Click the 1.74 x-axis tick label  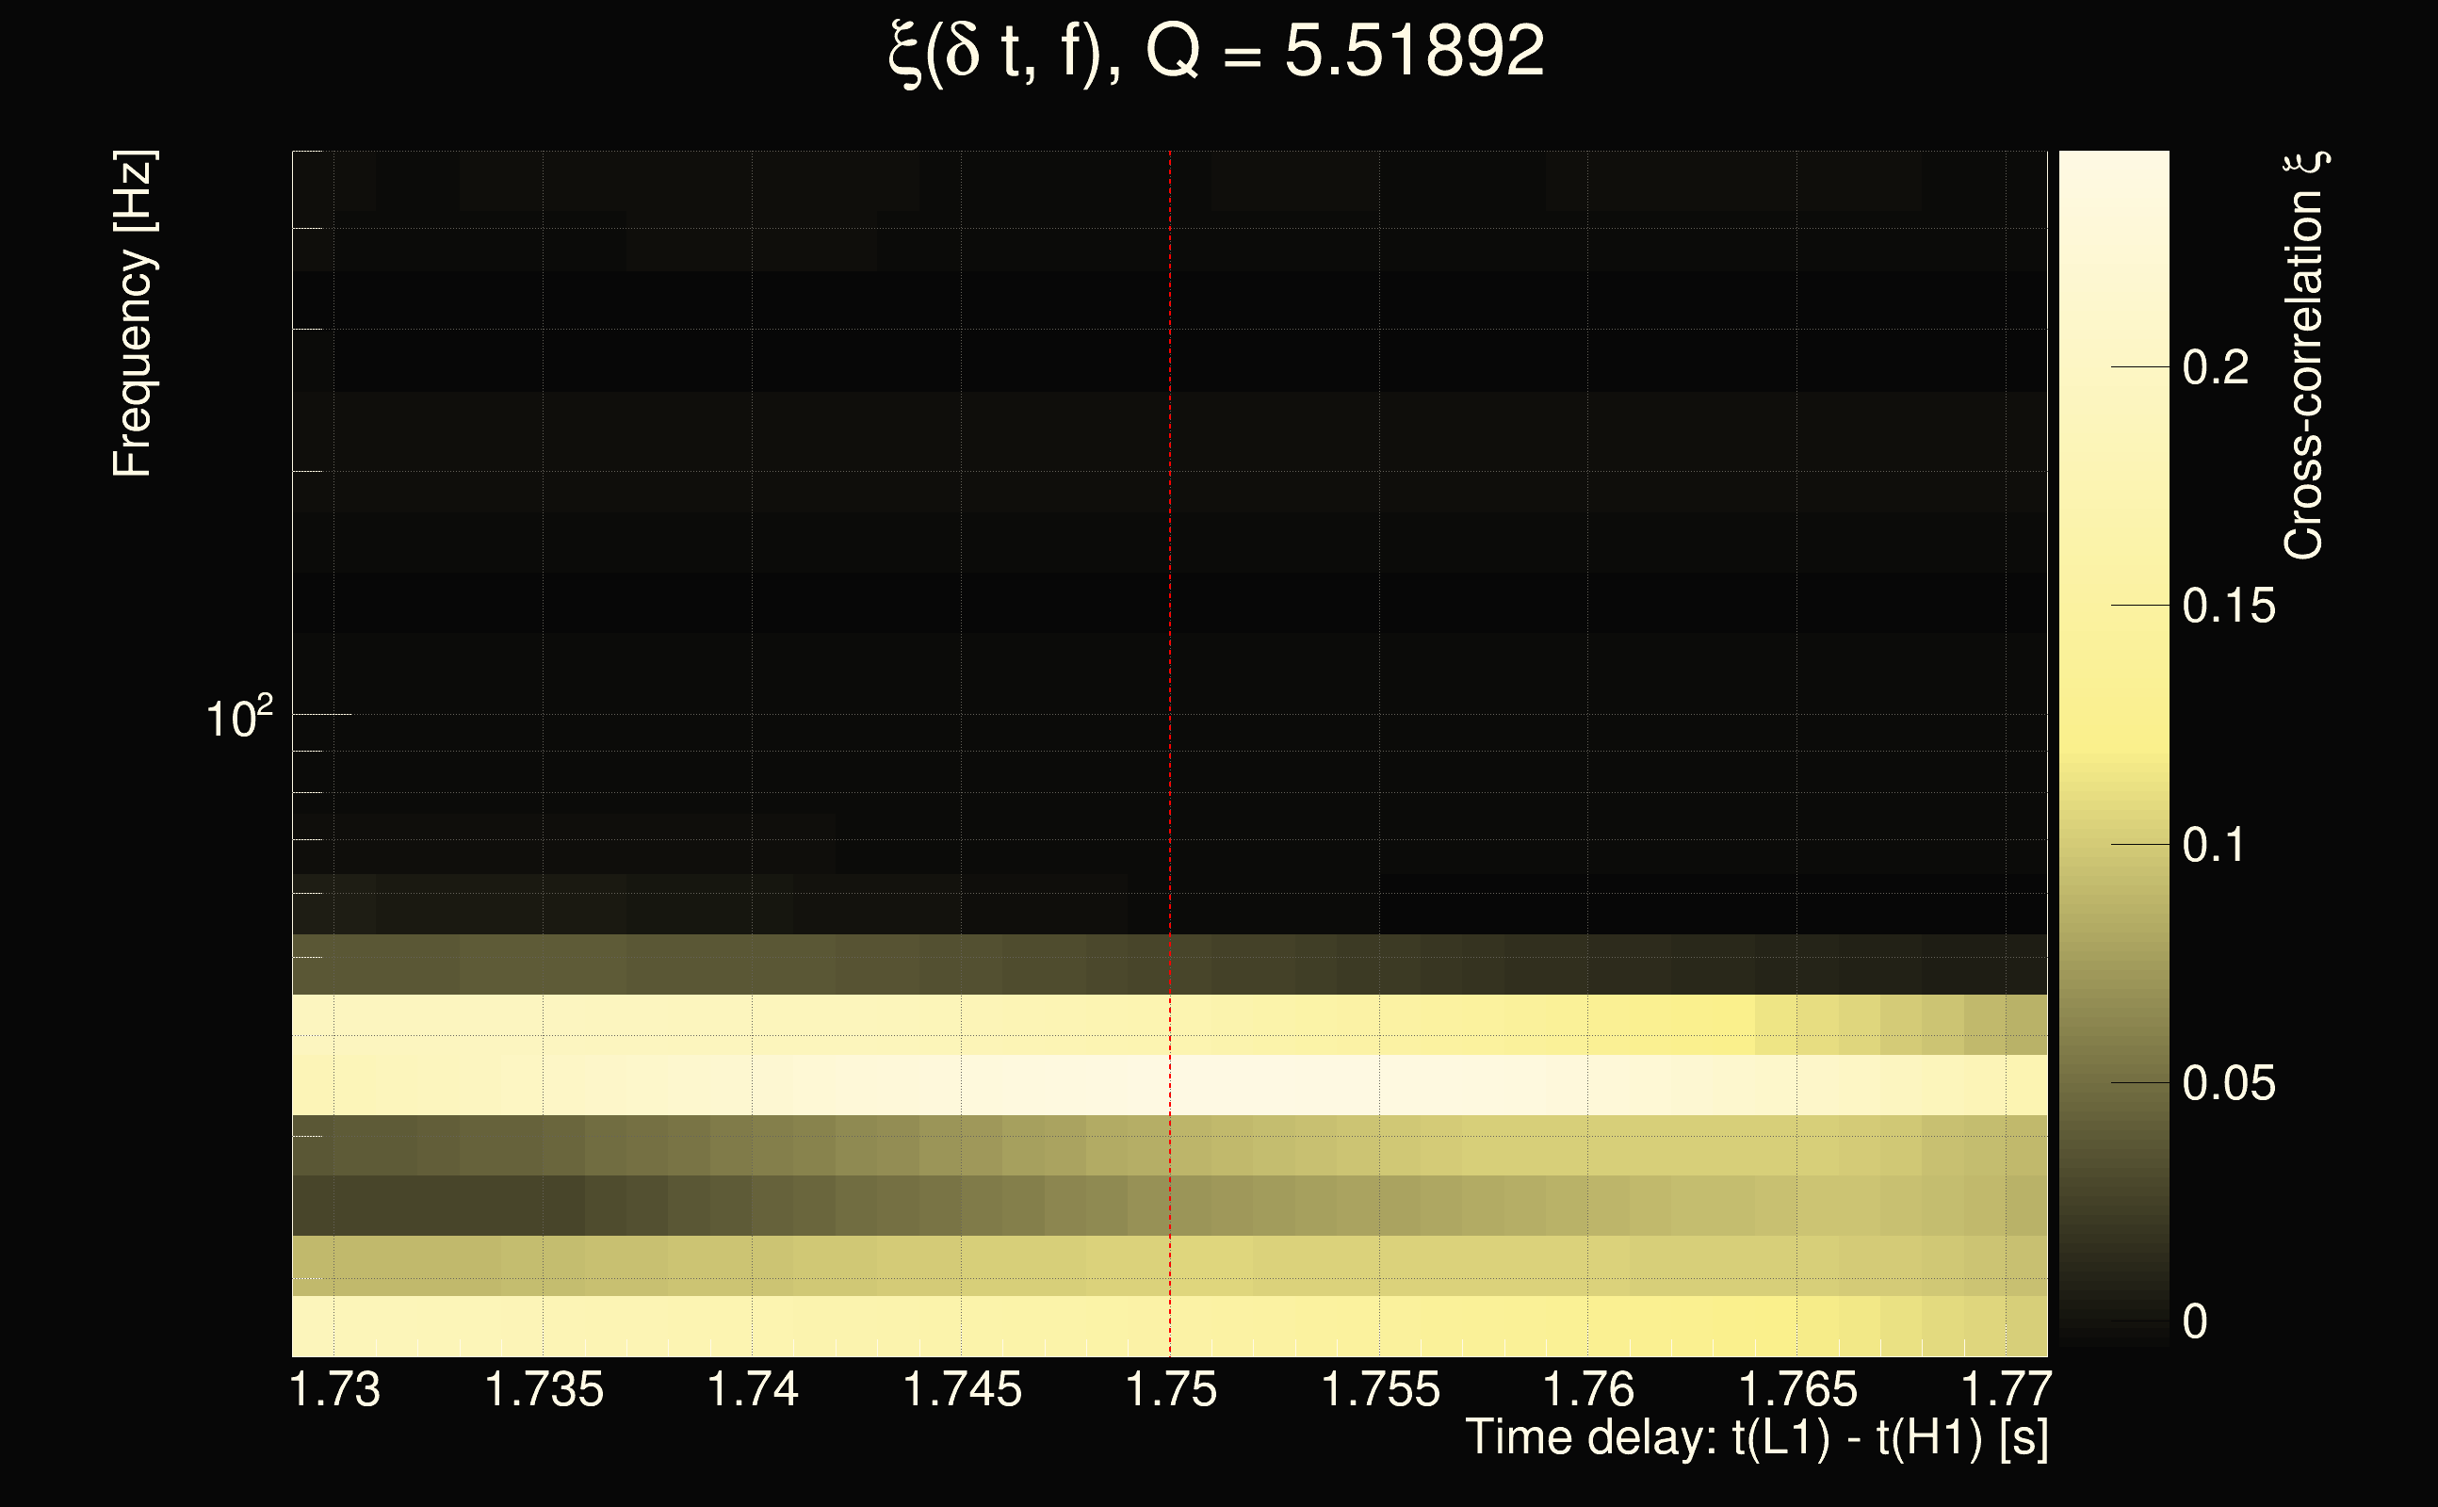pos(753,1389)
